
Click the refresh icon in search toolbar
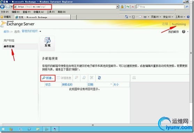[x=99, y=78]
